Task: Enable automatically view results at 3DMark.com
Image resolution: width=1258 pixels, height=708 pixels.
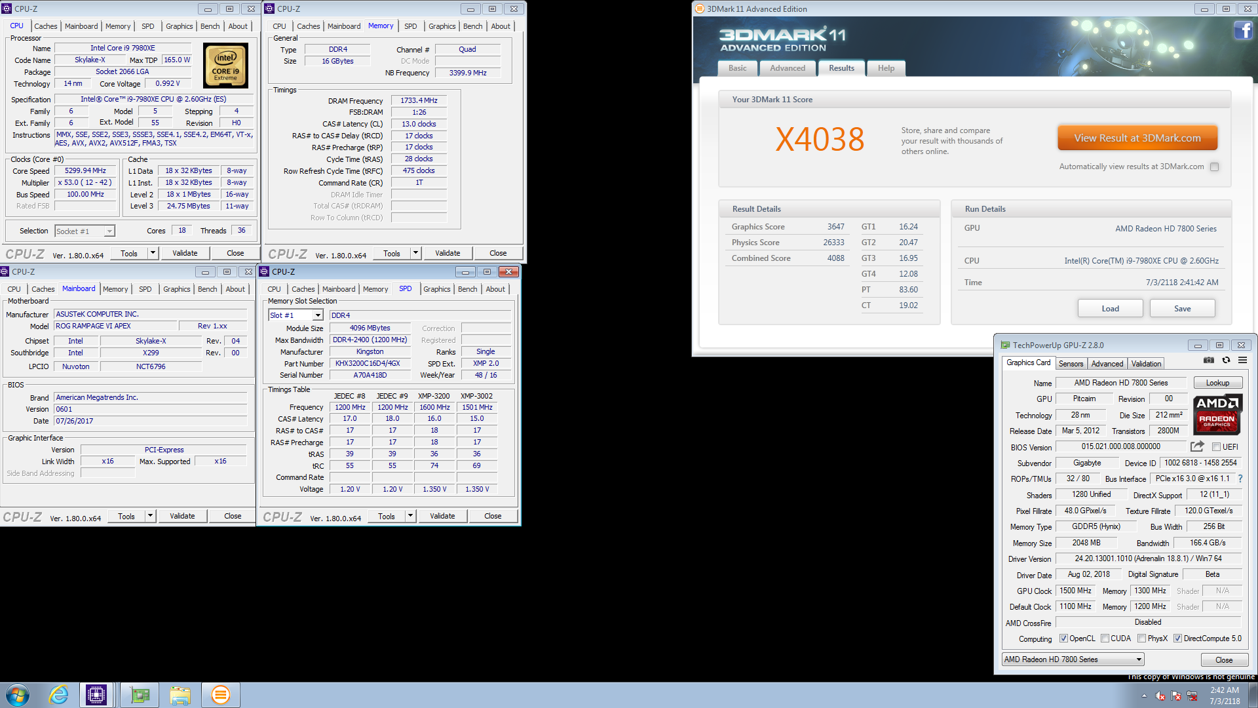Action: coord(1214,167)
